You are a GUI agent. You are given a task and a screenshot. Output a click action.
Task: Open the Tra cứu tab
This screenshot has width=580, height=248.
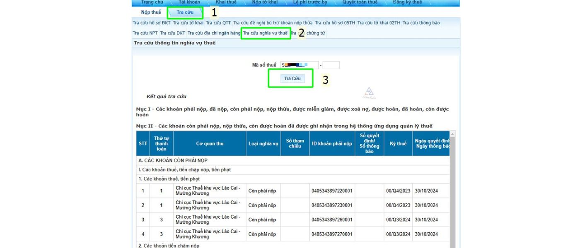[185, 12]
